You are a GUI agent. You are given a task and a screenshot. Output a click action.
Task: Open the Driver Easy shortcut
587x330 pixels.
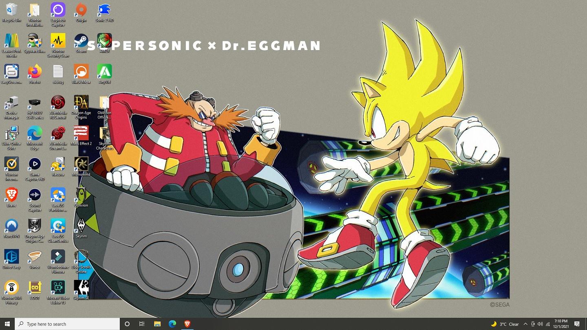(11, 260)
